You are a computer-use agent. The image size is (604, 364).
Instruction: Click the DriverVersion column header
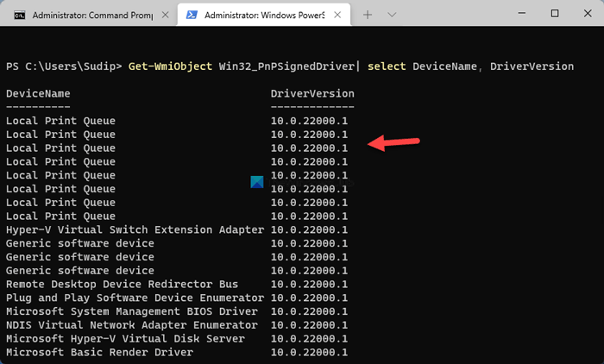pos(312,93)
